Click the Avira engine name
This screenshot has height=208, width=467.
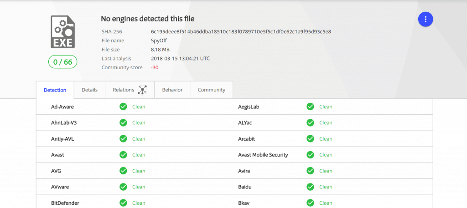[x=244, y=171]
